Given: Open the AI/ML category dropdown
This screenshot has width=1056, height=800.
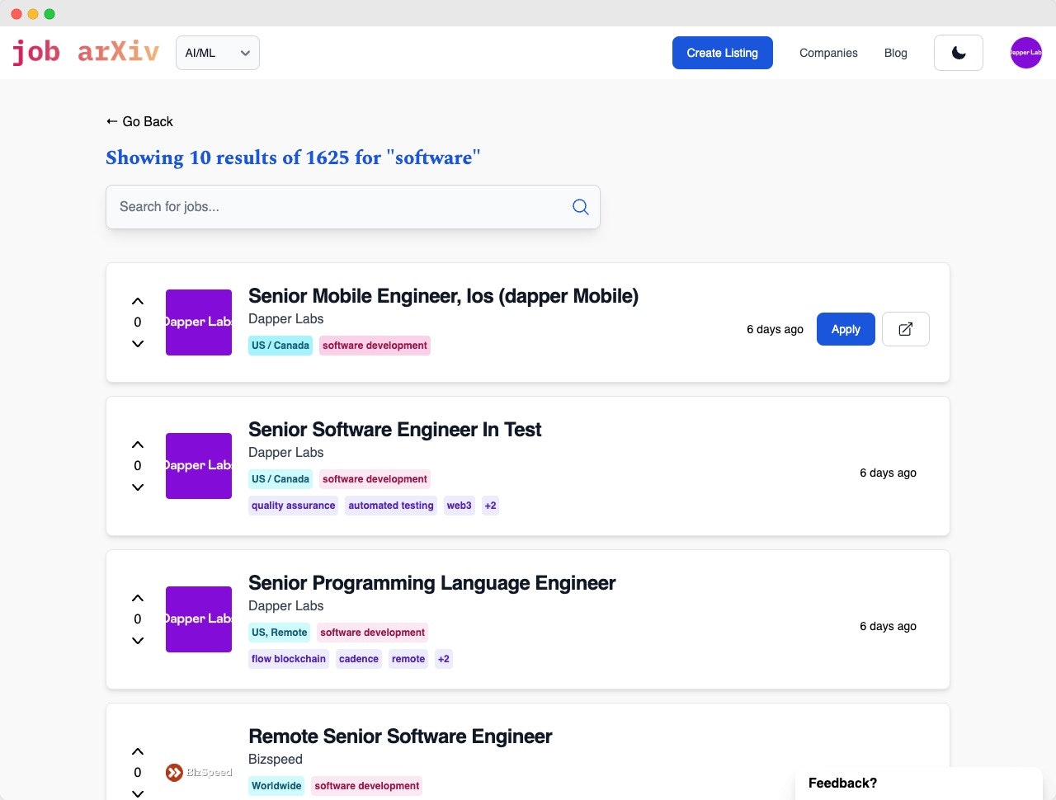Looking at the screenshot, I should click(218, 53).
